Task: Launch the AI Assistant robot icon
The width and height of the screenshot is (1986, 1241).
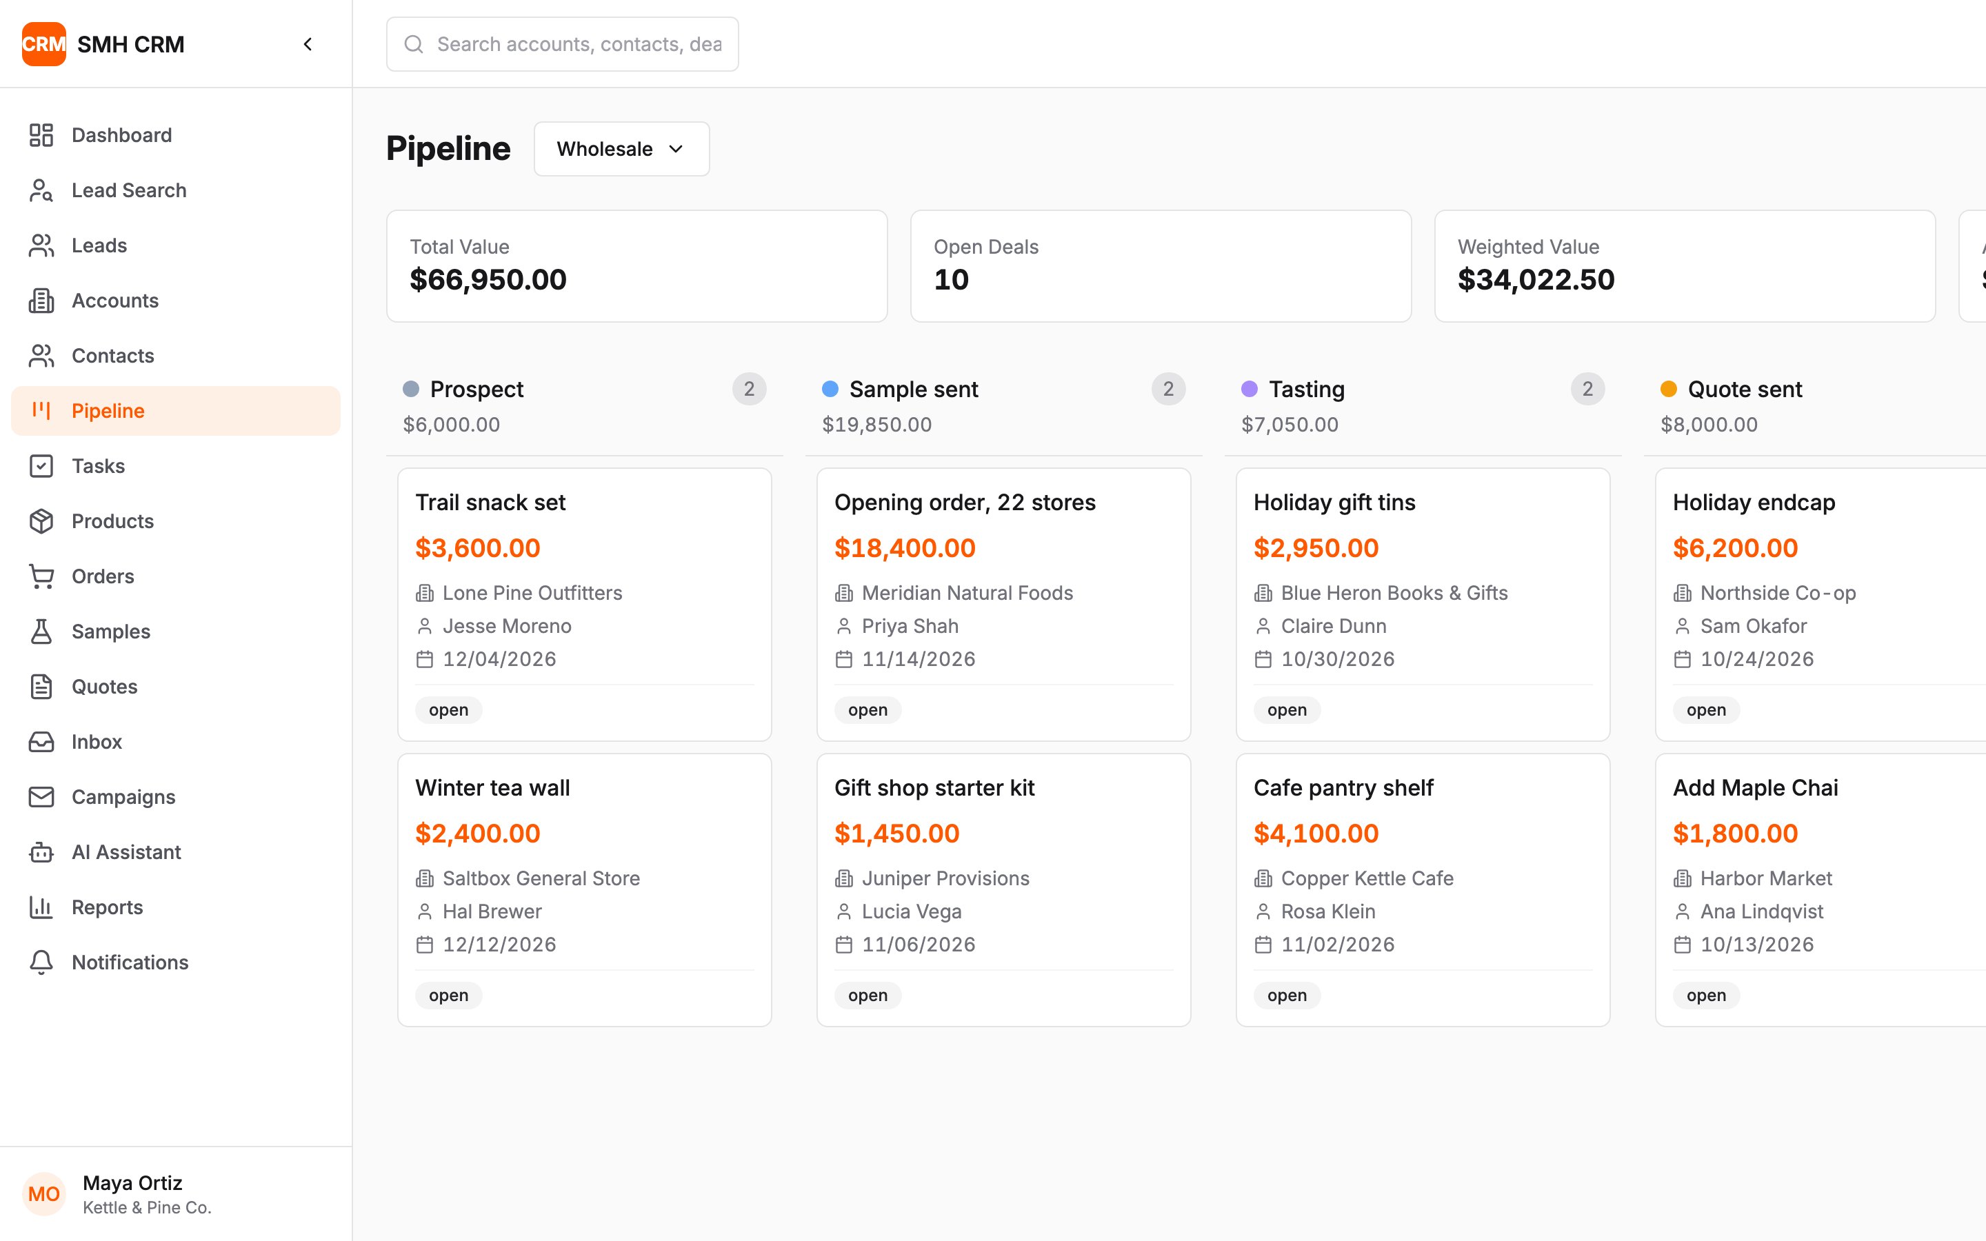Action: (41, 852)
